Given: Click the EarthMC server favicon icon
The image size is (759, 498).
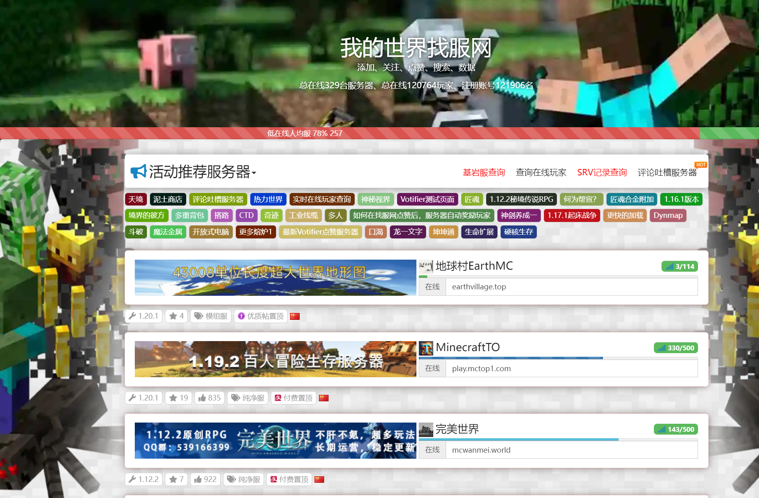Looking at the screenshot, I should [426, 266].
